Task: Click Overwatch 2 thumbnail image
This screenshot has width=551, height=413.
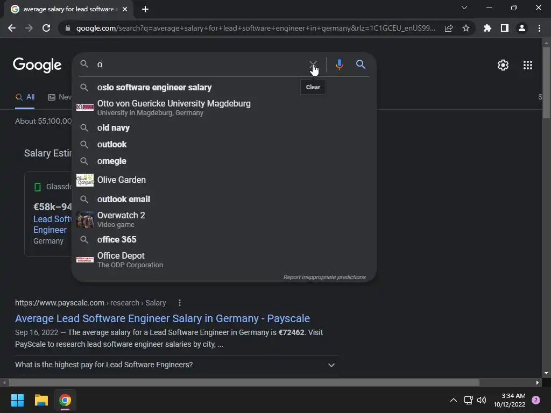Action: (85, 219)
